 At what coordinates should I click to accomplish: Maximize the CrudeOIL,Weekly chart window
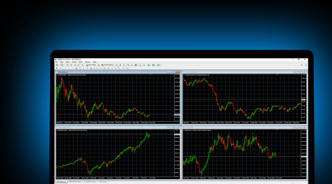click(300, 72)
